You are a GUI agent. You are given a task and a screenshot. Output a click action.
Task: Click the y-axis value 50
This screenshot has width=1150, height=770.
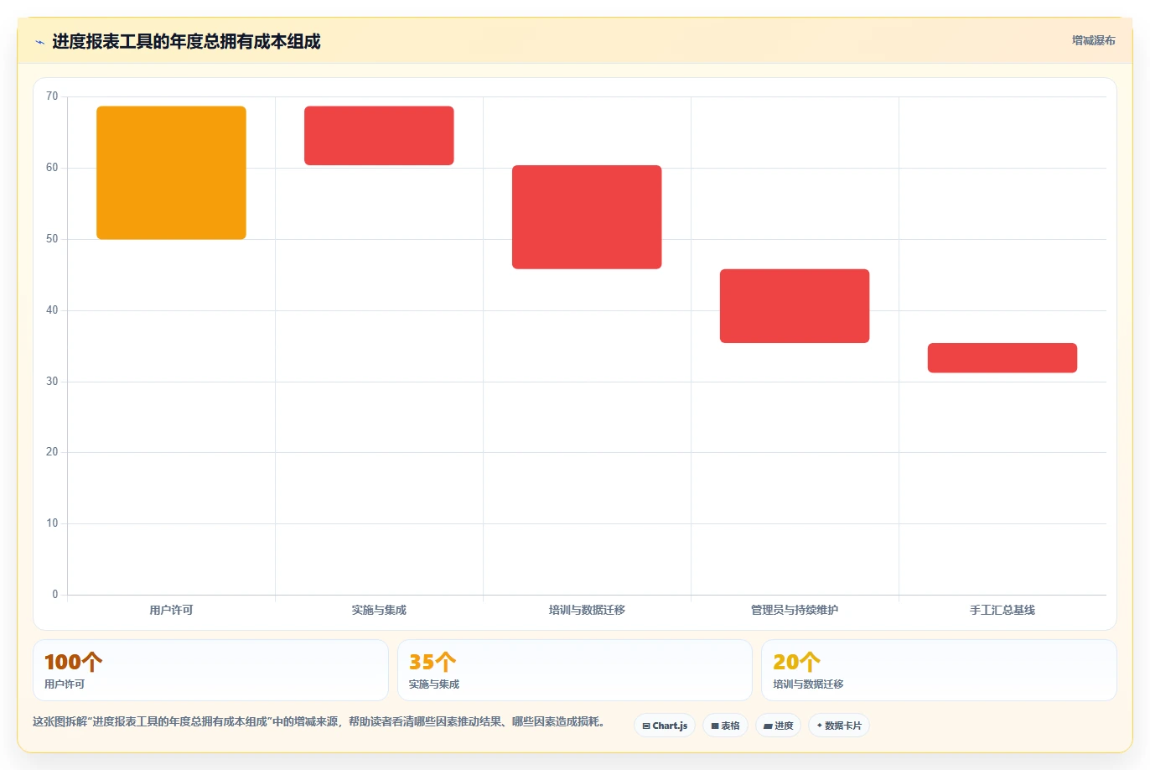[52, 239]
